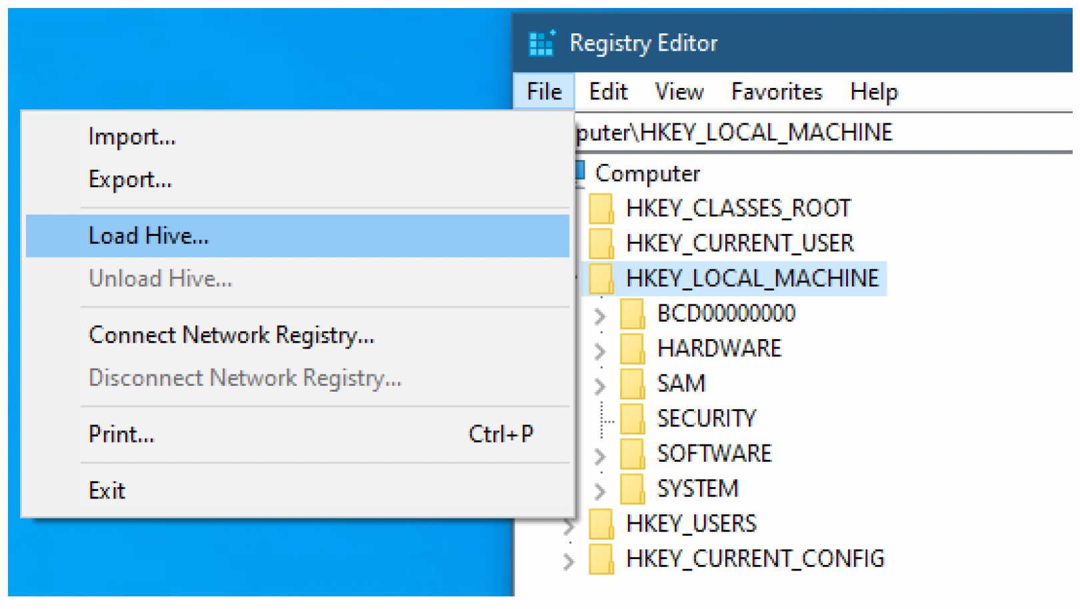Exit Registry Editor via menu
Screen dimensions: 1080x609
pyautogui.click(x=107, y=491)
